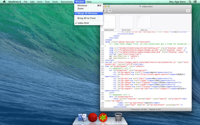The width and height of the screenshot is (200, 125).
Task: Click the shadow_down.png img line
Action: pyautogui.click(x=148, y=52)
